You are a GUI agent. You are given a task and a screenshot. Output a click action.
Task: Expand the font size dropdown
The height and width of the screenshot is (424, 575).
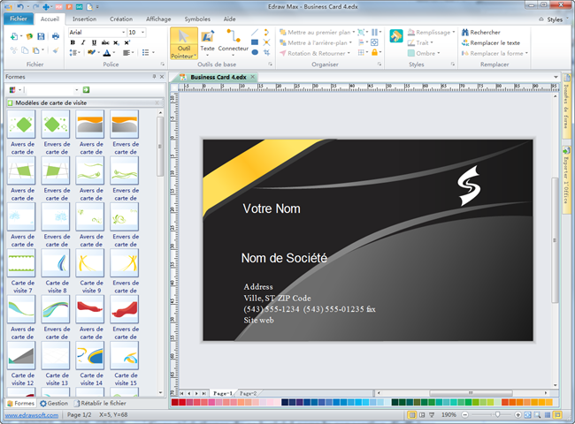[143, 32]
